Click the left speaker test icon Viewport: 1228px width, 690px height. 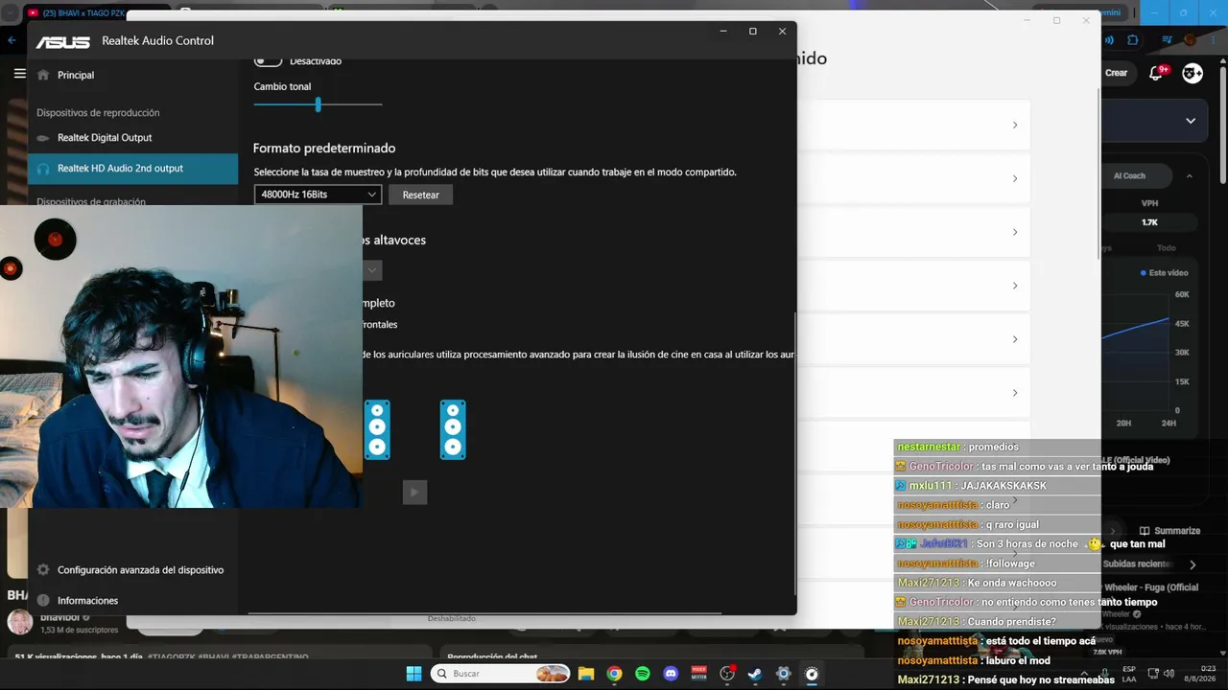(x=377, y=429)
